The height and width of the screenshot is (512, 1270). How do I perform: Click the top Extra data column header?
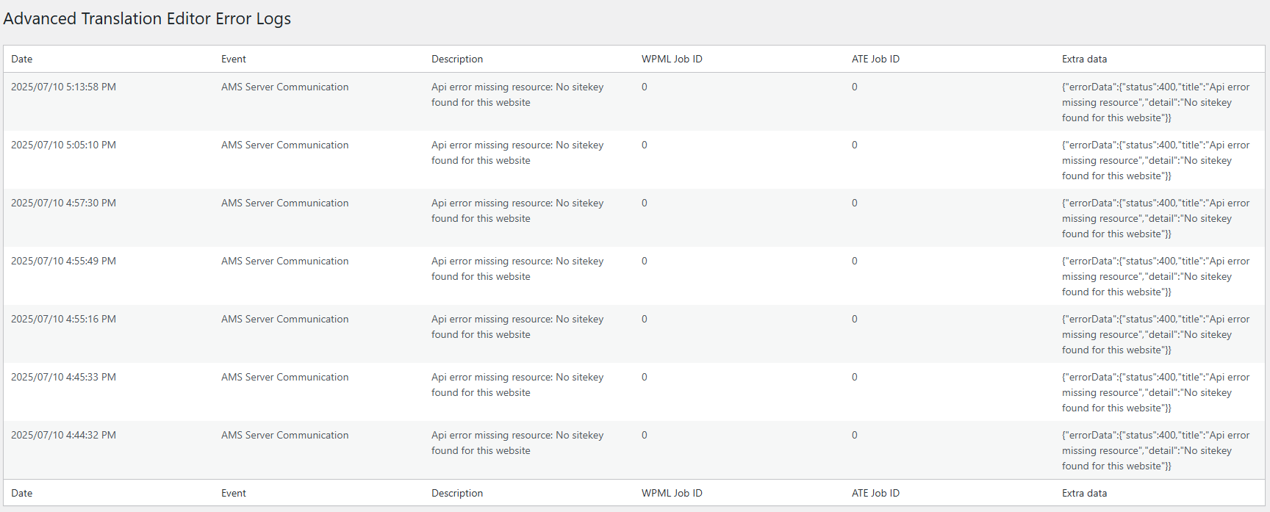pyautogui.click(x=1084, y=59)
